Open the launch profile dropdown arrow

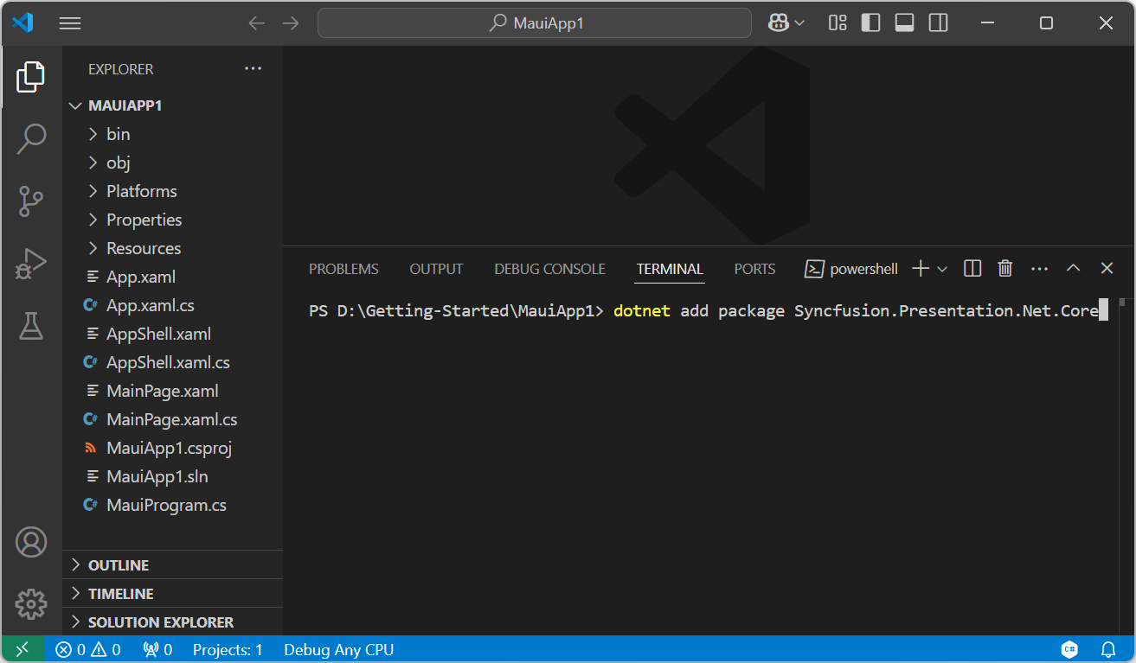pos(942,269)
